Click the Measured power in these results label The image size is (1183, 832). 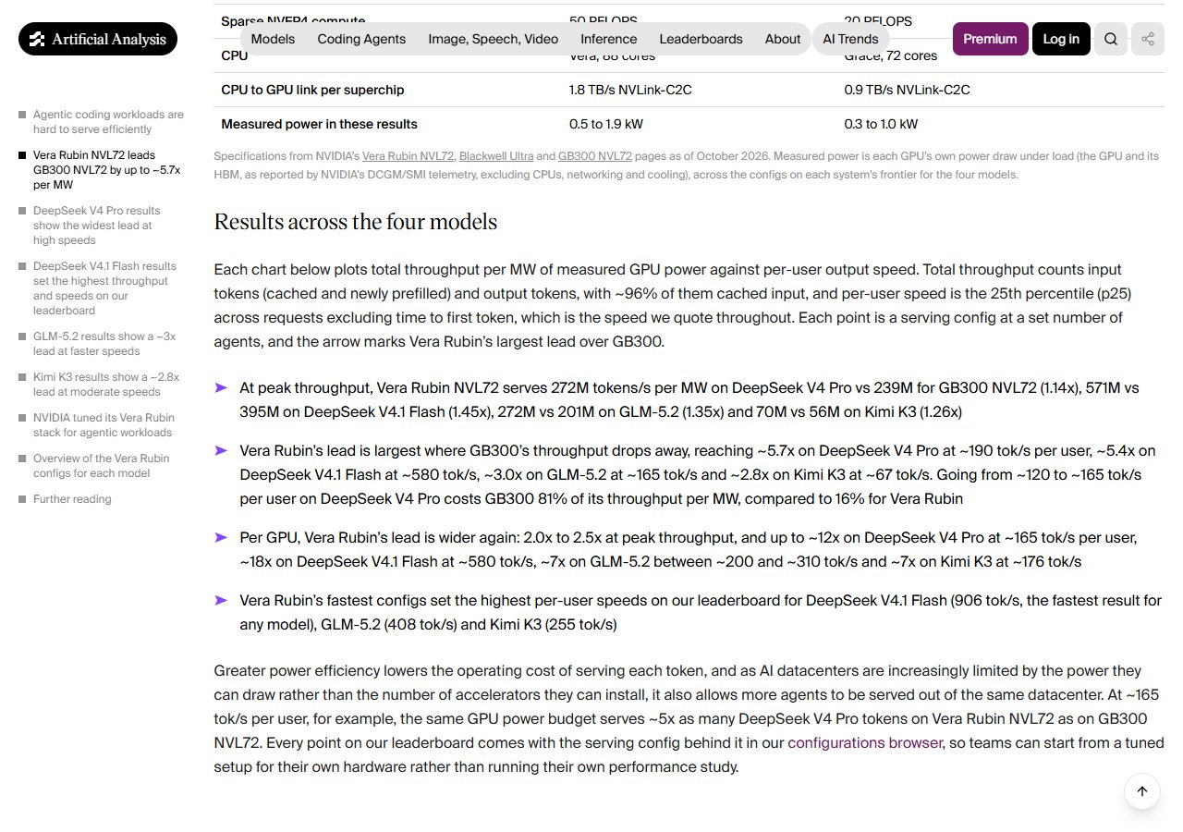(x=320, y=124)
